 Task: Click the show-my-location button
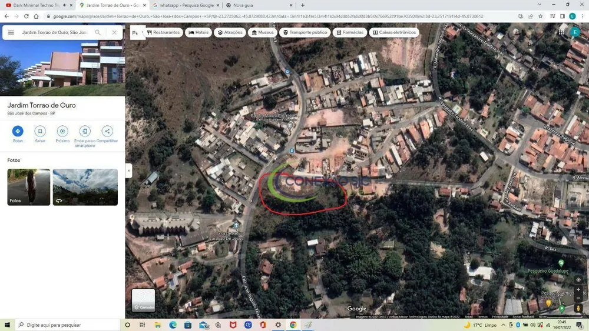click(x=578, y=280)
